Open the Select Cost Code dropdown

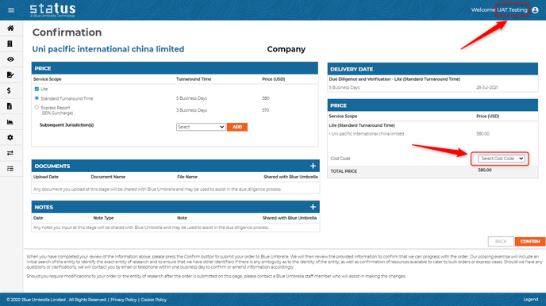pyautogui.click(x=501, y=159)
